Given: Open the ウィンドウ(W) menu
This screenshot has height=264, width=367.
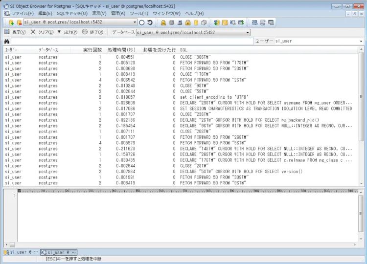Looking at the screenshot, I should coord(167,13).
